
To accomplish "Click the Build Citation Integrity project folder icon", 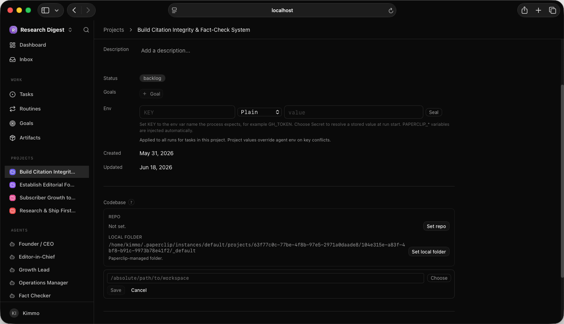I will pos(13,172).
